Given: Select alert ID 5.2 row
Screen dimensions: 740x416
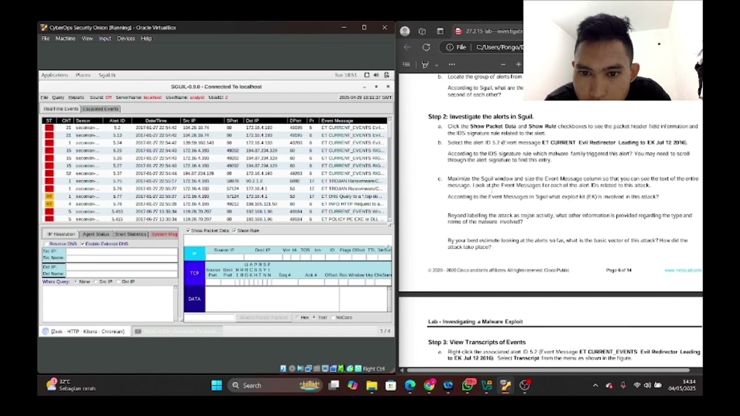Looking at the screenshot, I should point(215,128).
